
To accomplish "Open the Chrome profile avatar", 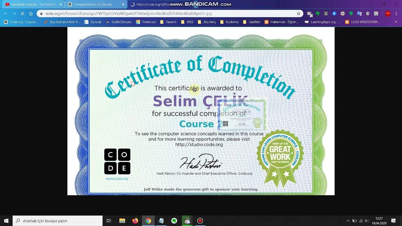I will tap(388, 13).
